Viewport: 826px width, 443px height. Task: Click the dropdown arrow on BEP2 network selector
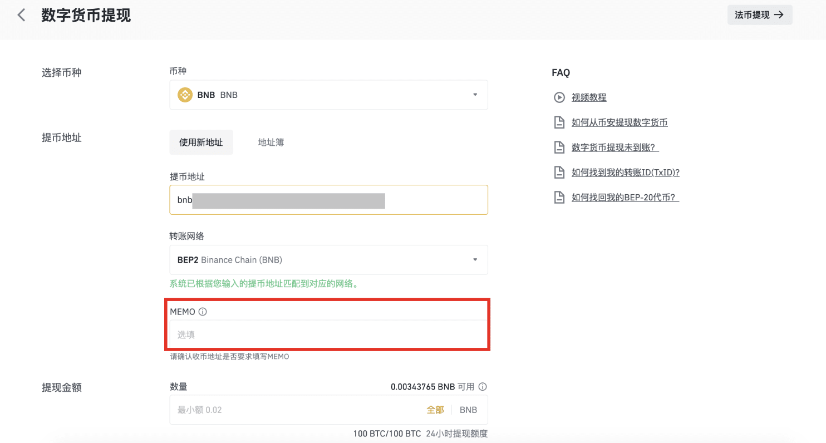[475, 260]
